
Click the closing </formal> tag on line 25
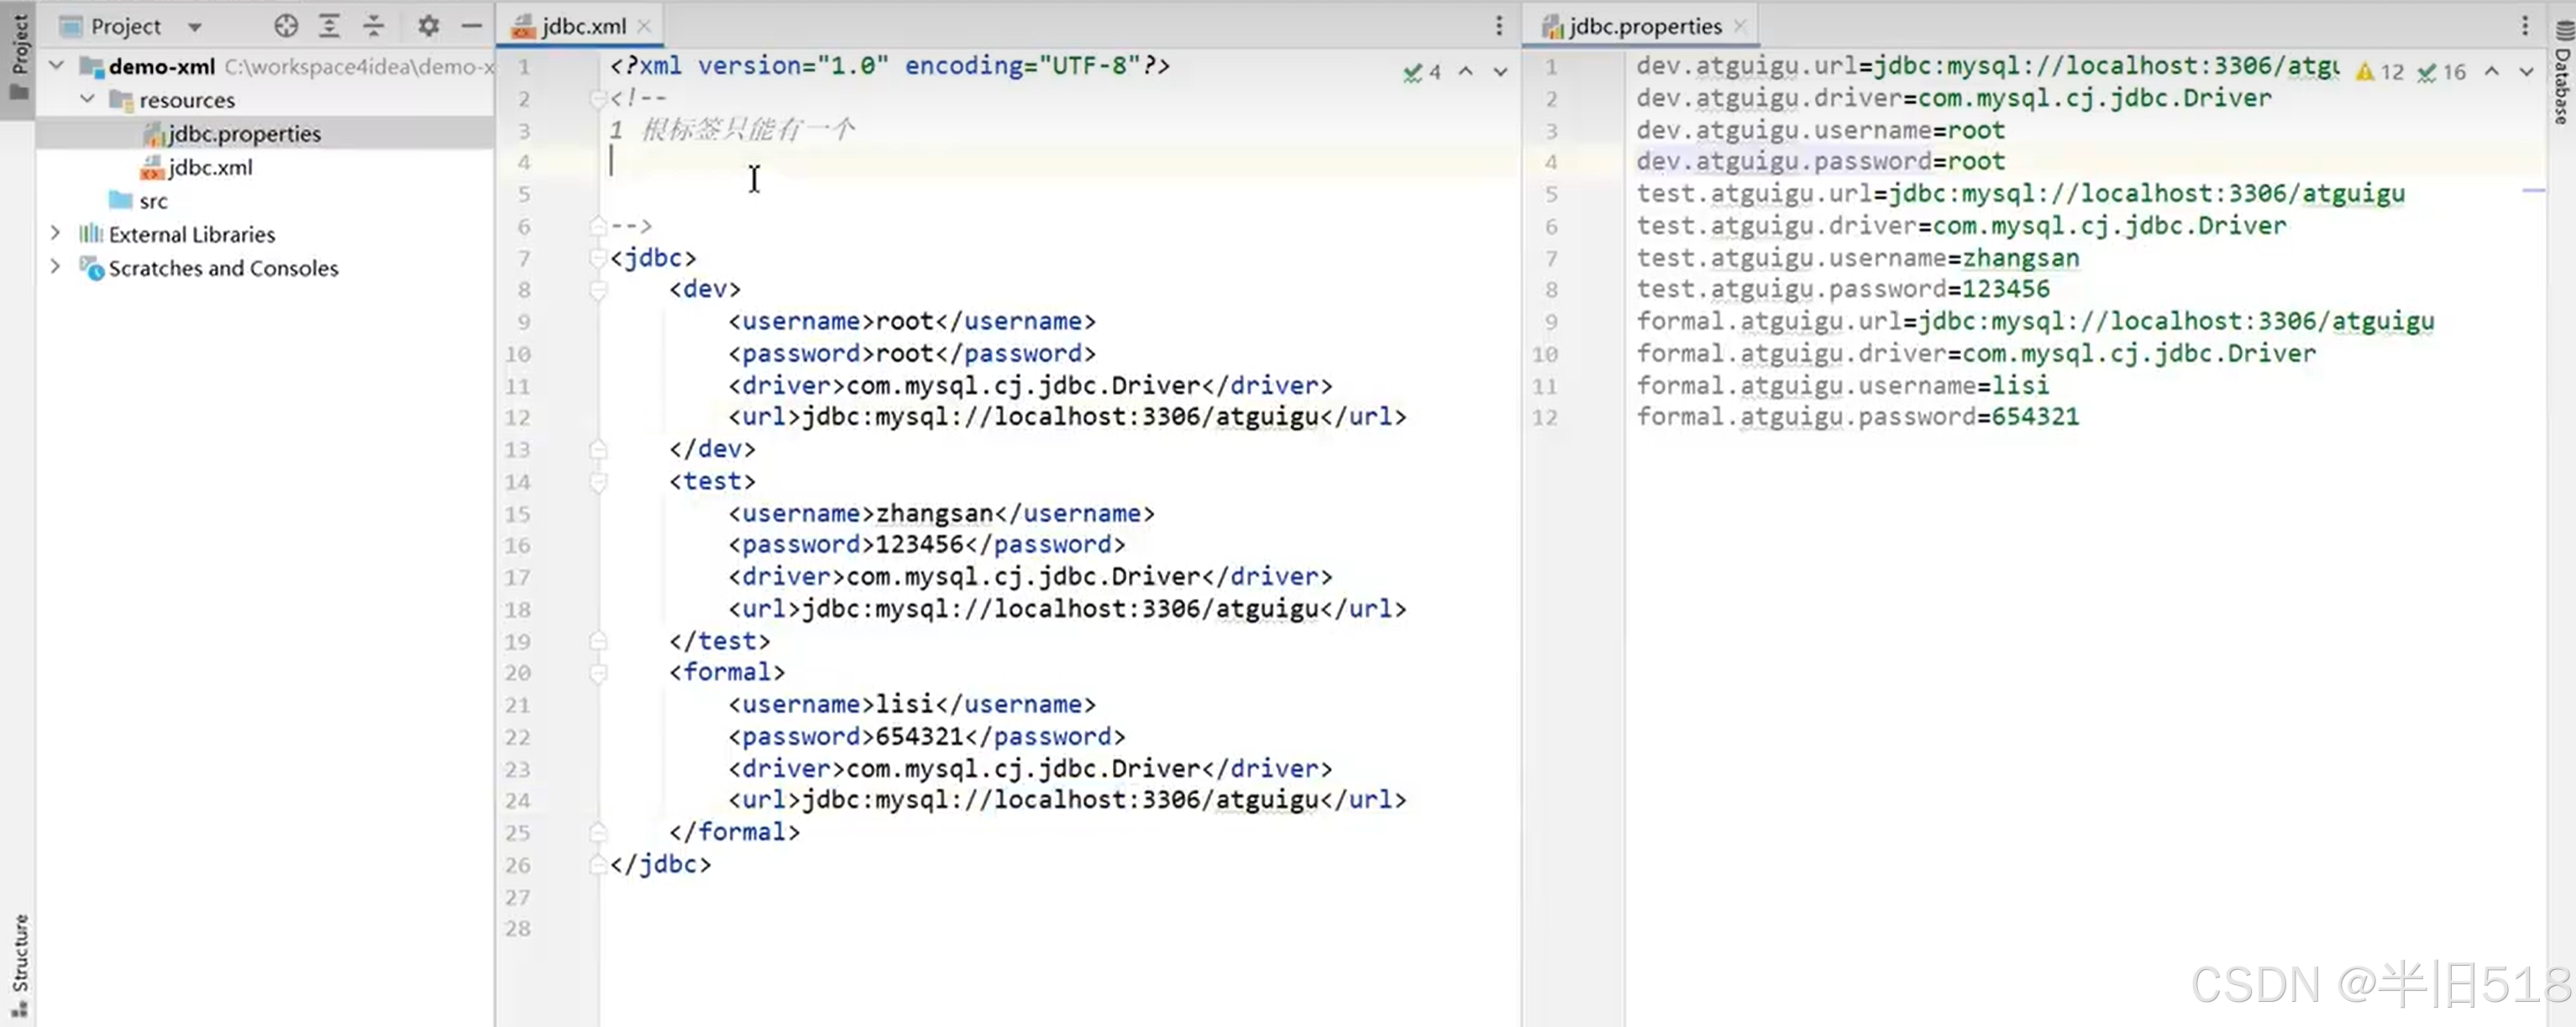[x=734, y=832]
